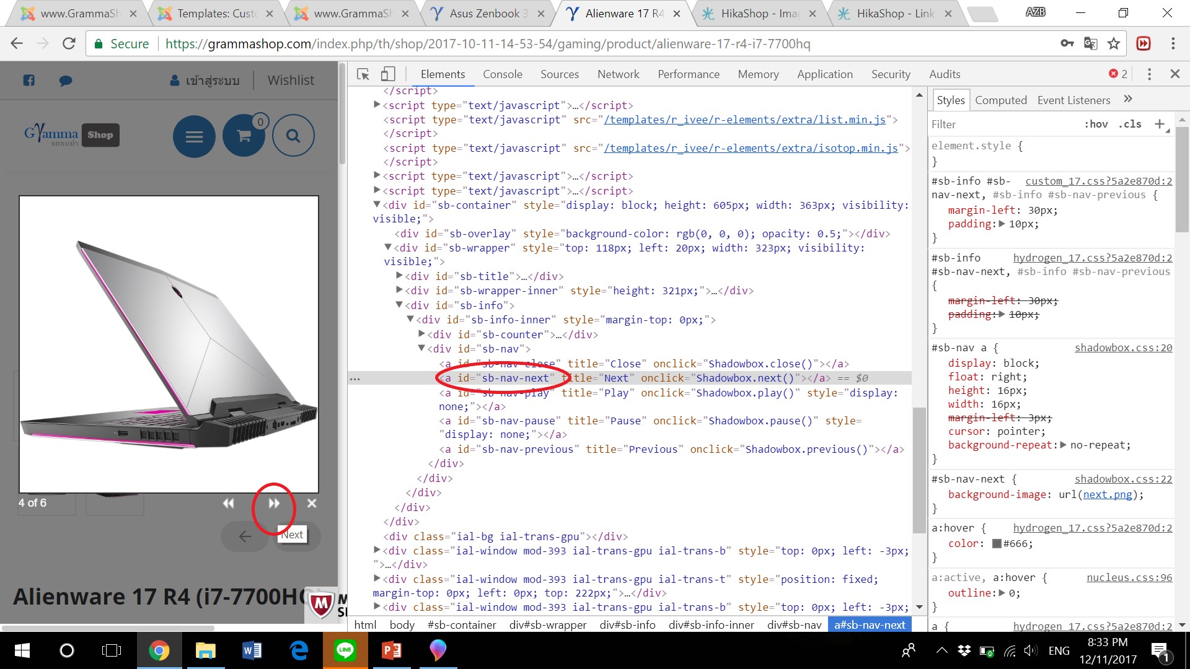
Task: Open the Computed styles tab
Action: (x=1000, y=100)
